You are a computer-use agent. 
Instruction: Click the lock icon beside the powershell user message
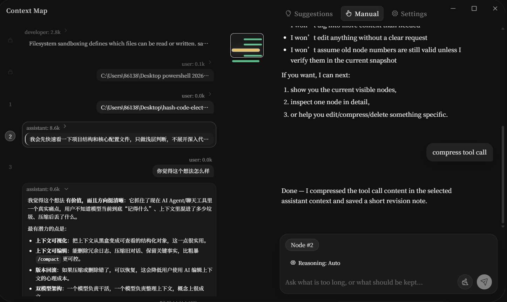pyautogui.click(x=10, y=72)
